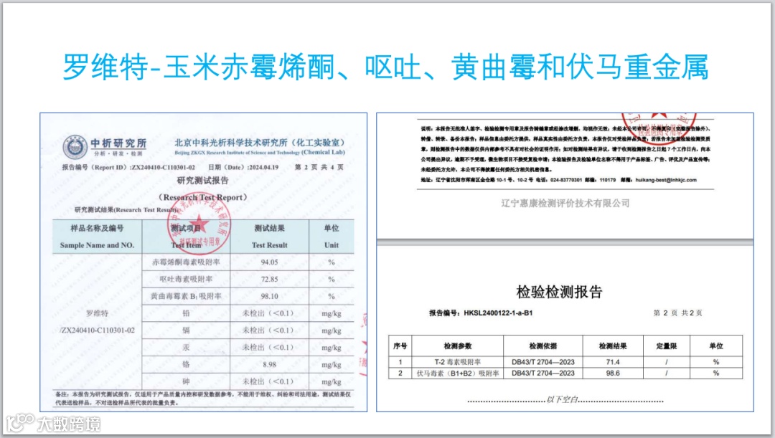Click the 备注 note below the left table
This screenshot has width=775, height=438.
click(203, 399)
